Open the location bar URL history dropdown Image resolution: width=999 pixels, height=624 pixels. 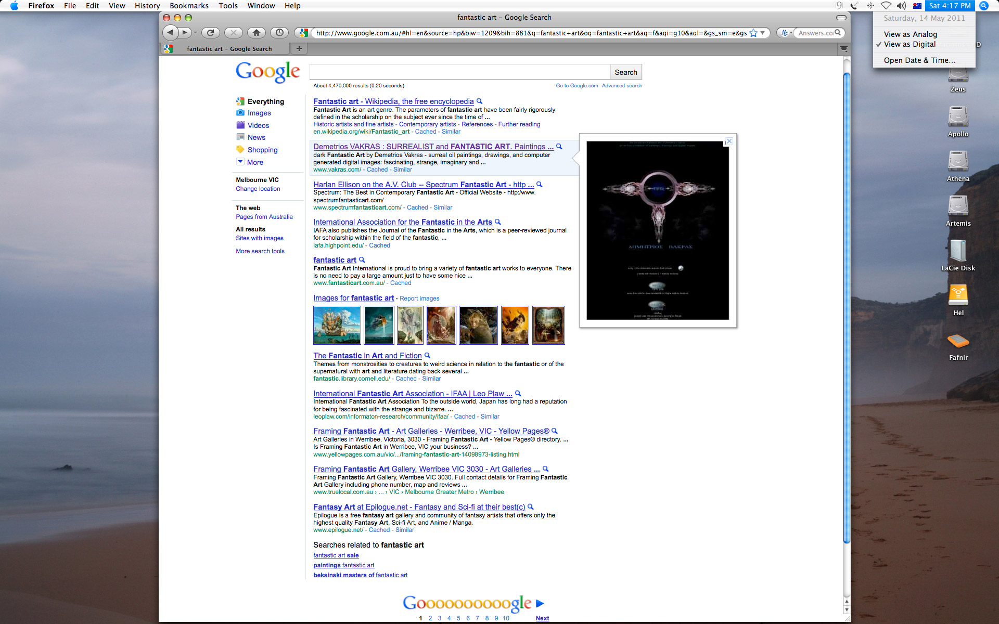click(x=763, y=33)
